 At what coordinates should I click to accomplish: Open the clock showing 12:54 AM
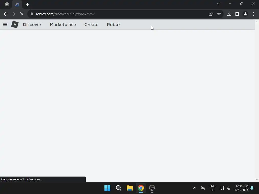click(x=241, y=188)
